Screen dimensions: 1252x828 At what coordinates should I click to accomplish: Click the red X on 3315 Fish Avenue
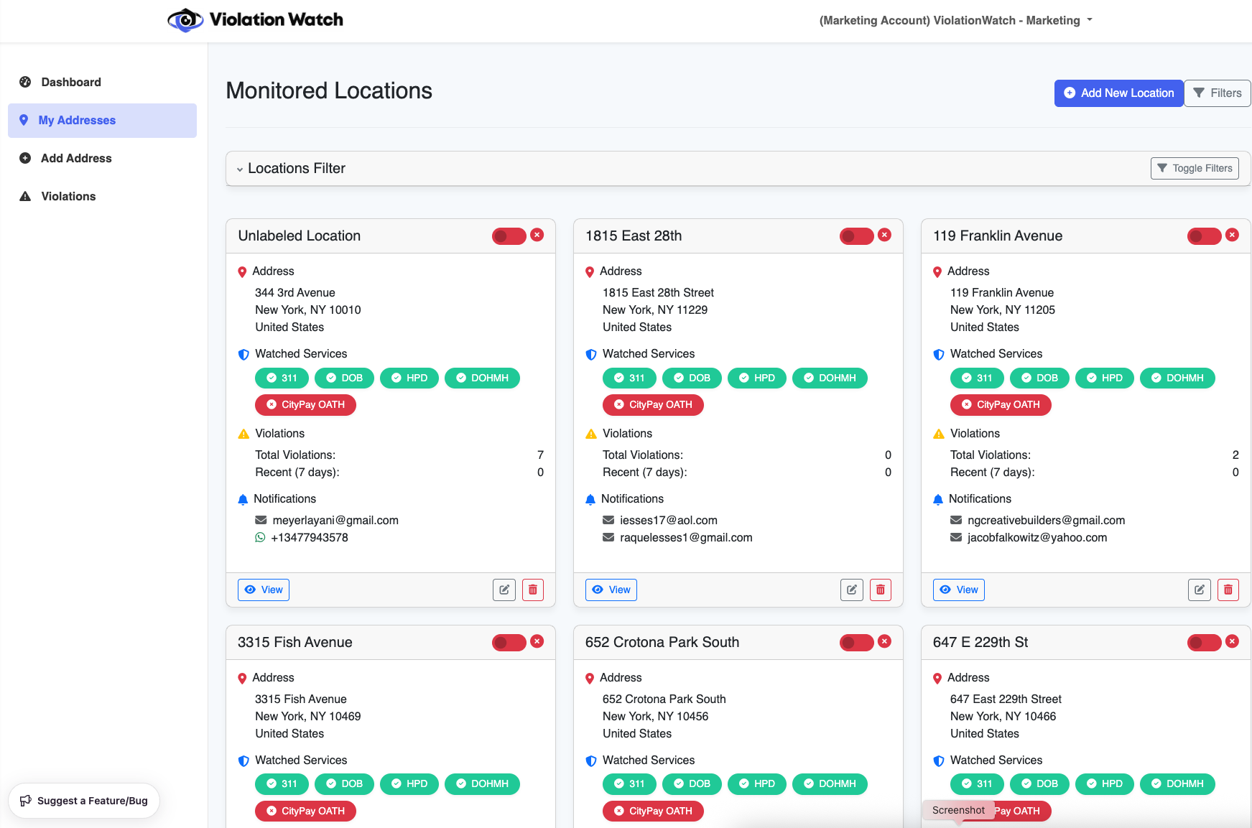coord(537,641)
